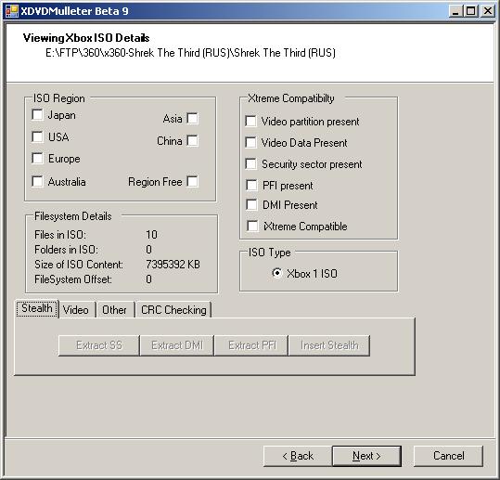Screen dimensions: 500x480
Task: Toggle PFI present checkbox
Action: pos(251,185)
